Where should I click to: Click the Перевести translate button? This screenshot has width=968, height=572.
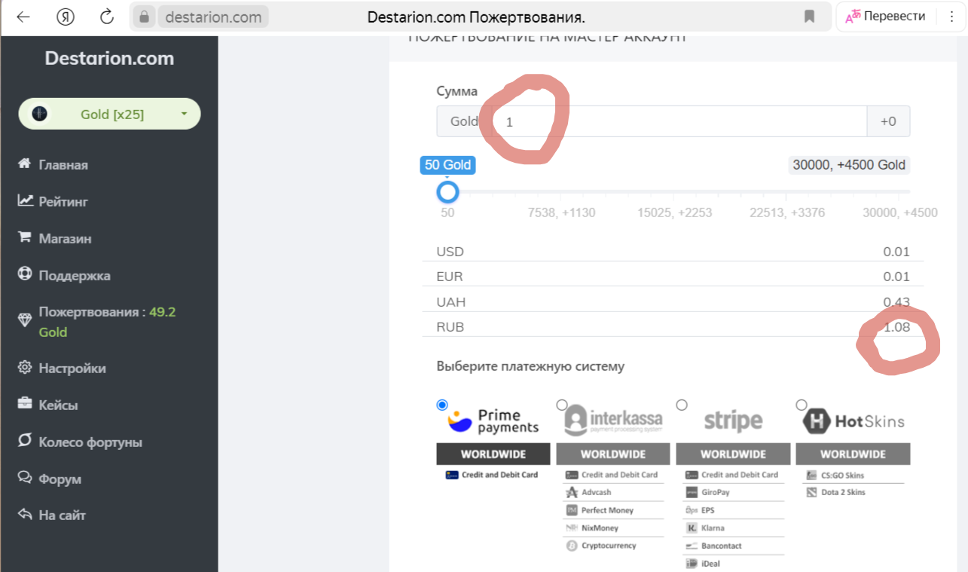click(x=885, y=17)
